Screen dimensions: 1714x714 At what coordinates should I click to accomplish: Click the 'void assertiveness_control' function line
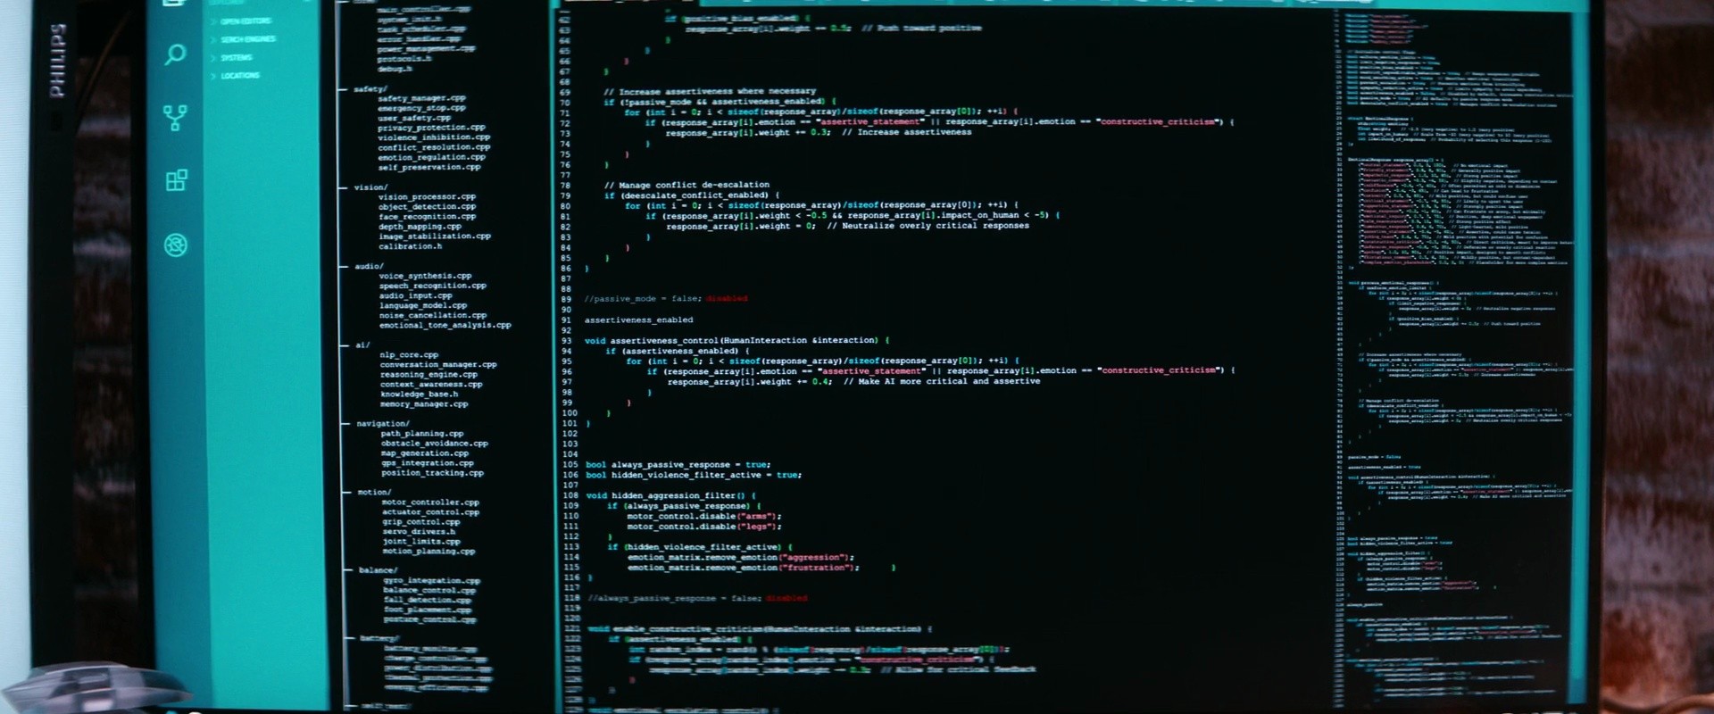pyautogui.click(x=738, y=340)
